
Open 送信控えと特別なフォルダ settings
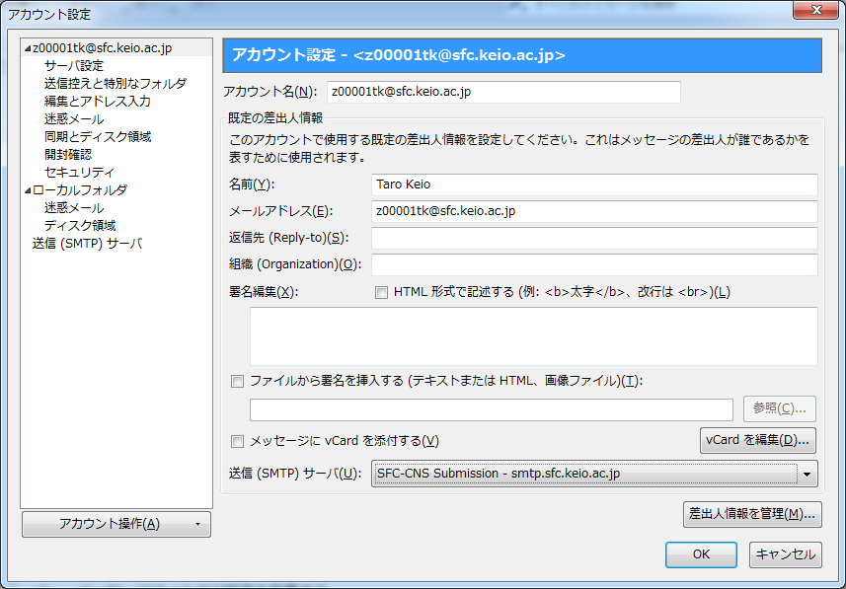pyautogui.click(x=115, y=84)
